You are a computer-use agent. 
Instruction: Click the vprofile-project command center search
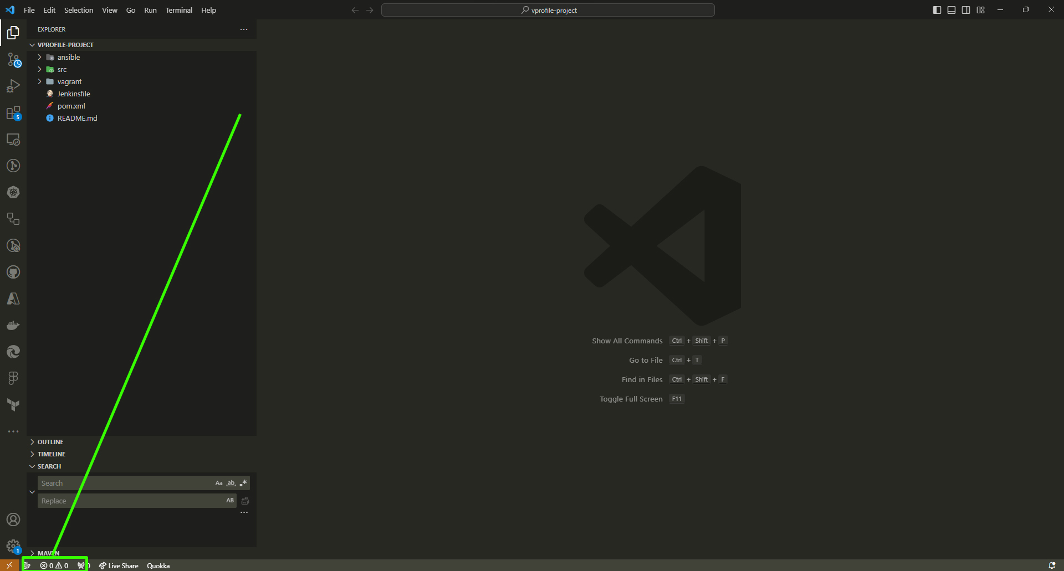548,10
